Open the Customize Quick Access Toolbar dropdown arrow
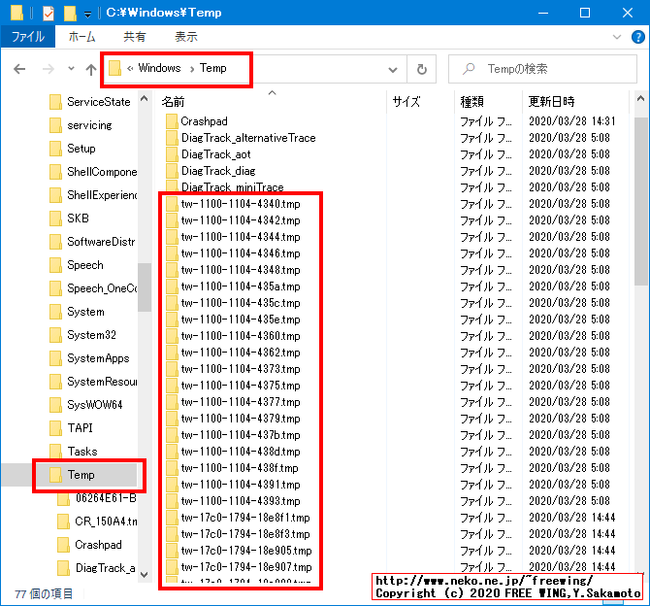Image resolution: width=650 pixels, height=606 pixels. tap(87, 15)
